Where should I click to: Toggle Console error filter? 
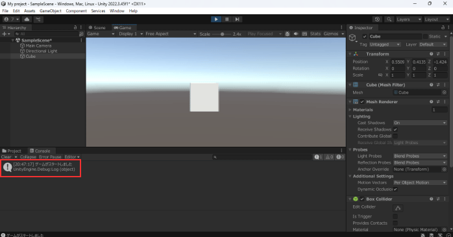pos(340,157)
